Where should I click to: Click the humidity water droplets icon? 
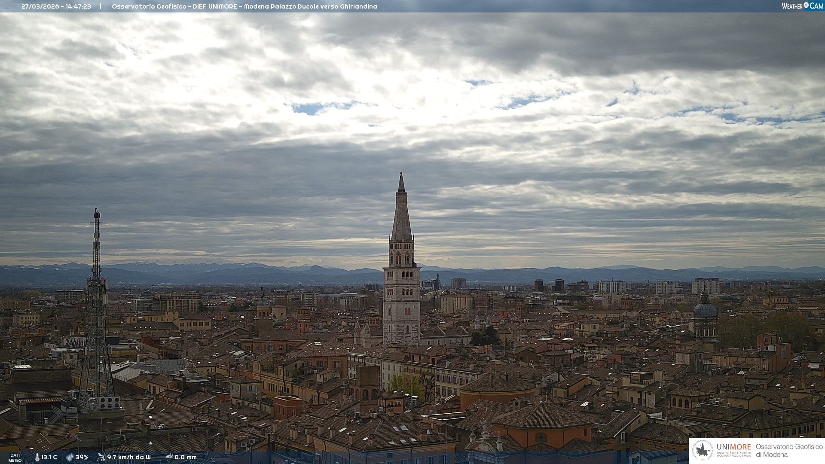(70, 458)
